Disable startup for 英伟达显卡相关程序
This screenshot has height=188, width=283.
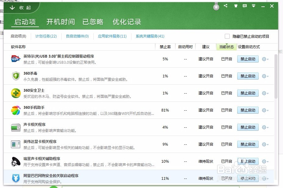click(x=248, y=144)
